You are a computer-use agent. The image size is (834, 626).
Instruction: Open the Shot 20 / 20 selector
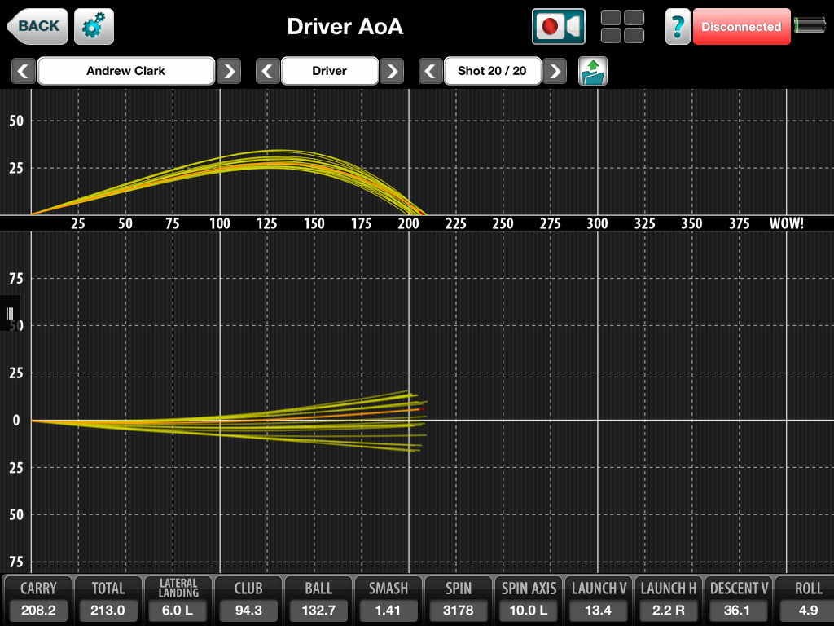[492, 71]
